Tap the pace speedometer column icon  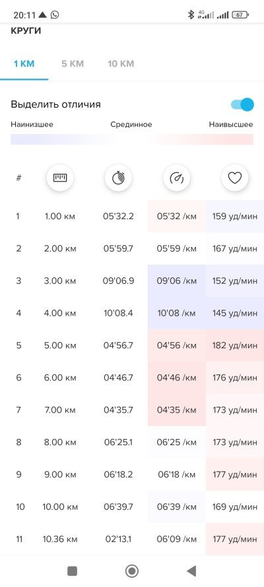176,178
